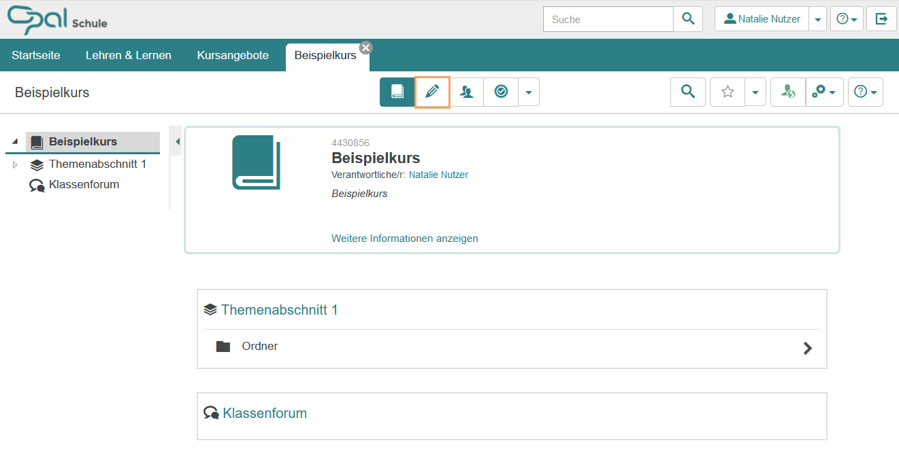Expand Themenabschnitt 1 in the tree

(x=15, y=164)
